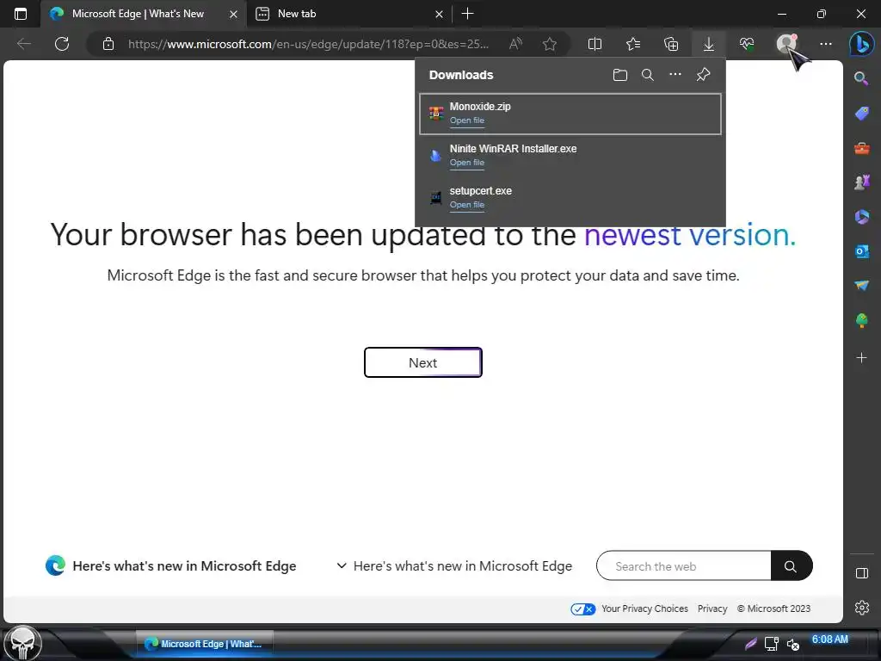Open sidebar Games chess icon
881x661 pixels.
click(x=861, y=182)
